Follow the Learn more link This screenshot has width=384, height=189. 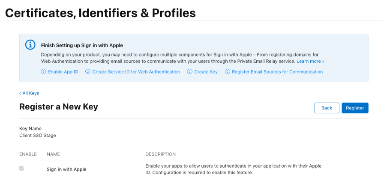click(310, 62)
